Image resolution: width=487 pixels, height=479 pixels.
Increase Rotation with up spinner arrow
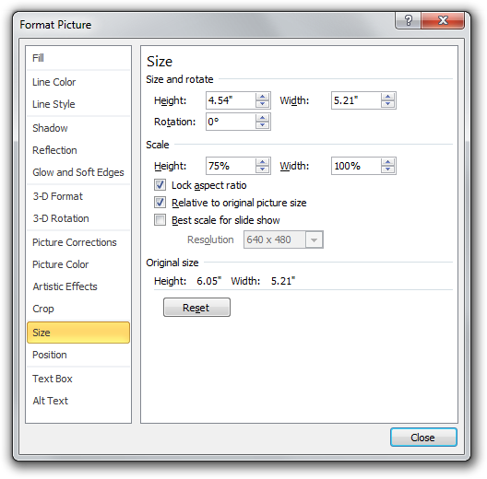click(x=263, y=118)
